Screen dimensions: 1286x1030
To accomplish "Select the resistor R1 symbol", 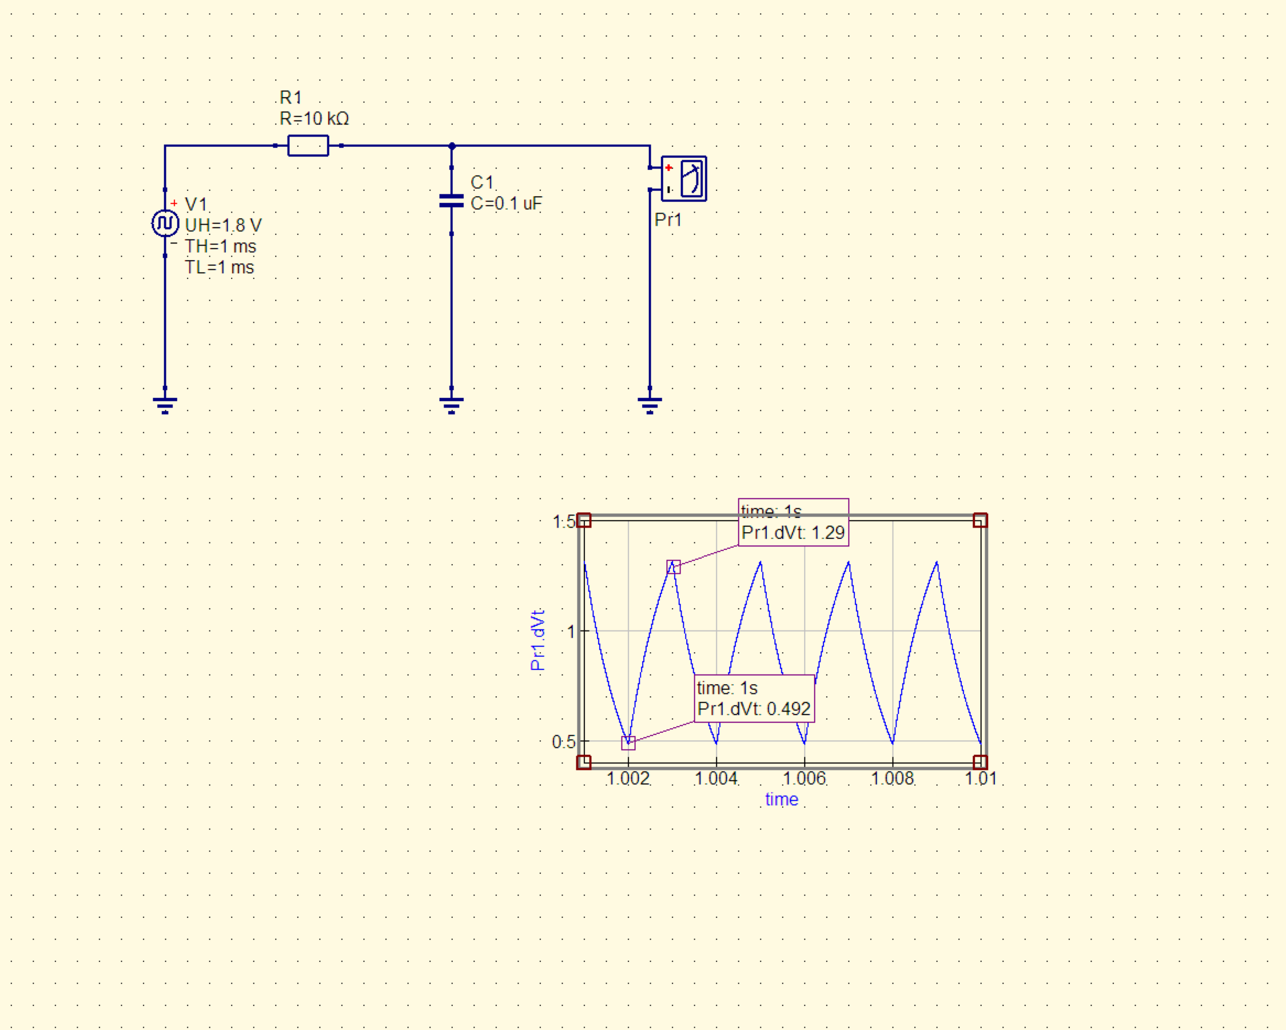I will [308, 146].
